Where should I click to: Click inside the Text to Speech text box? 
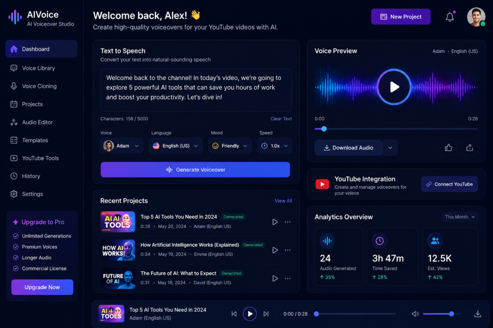196,90
